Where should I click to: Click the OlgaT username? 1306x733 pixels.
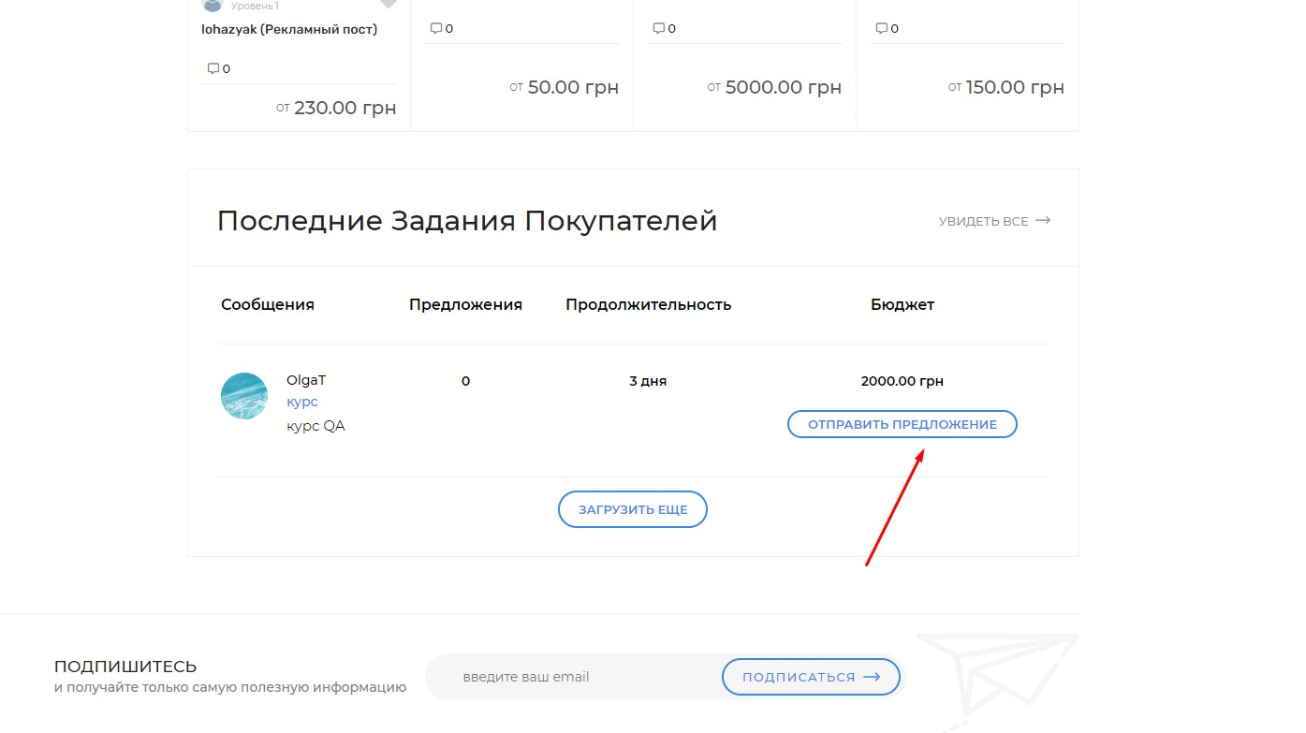(306, 380)
